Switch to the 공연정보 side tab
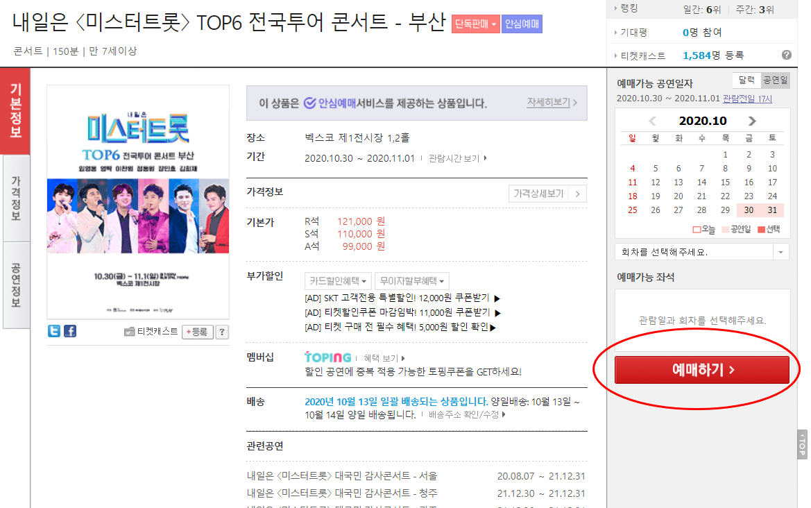 coord(16,285)
